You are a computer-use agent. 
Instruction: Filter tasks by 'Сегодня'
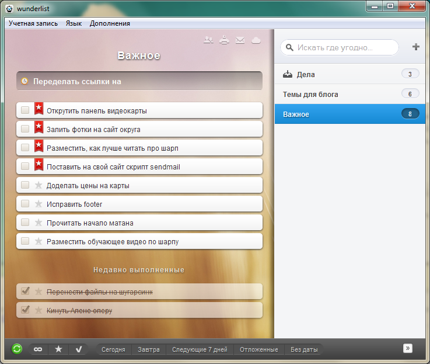click(x=113, y=349)
